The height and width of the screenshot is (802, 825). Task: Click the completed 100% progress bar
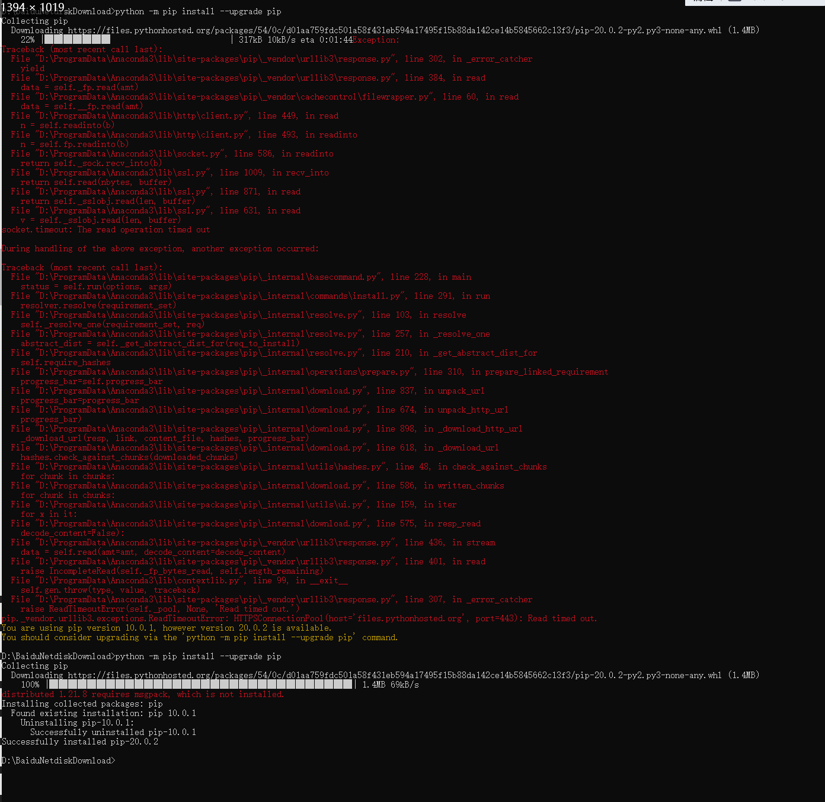[x=202, y=685]
